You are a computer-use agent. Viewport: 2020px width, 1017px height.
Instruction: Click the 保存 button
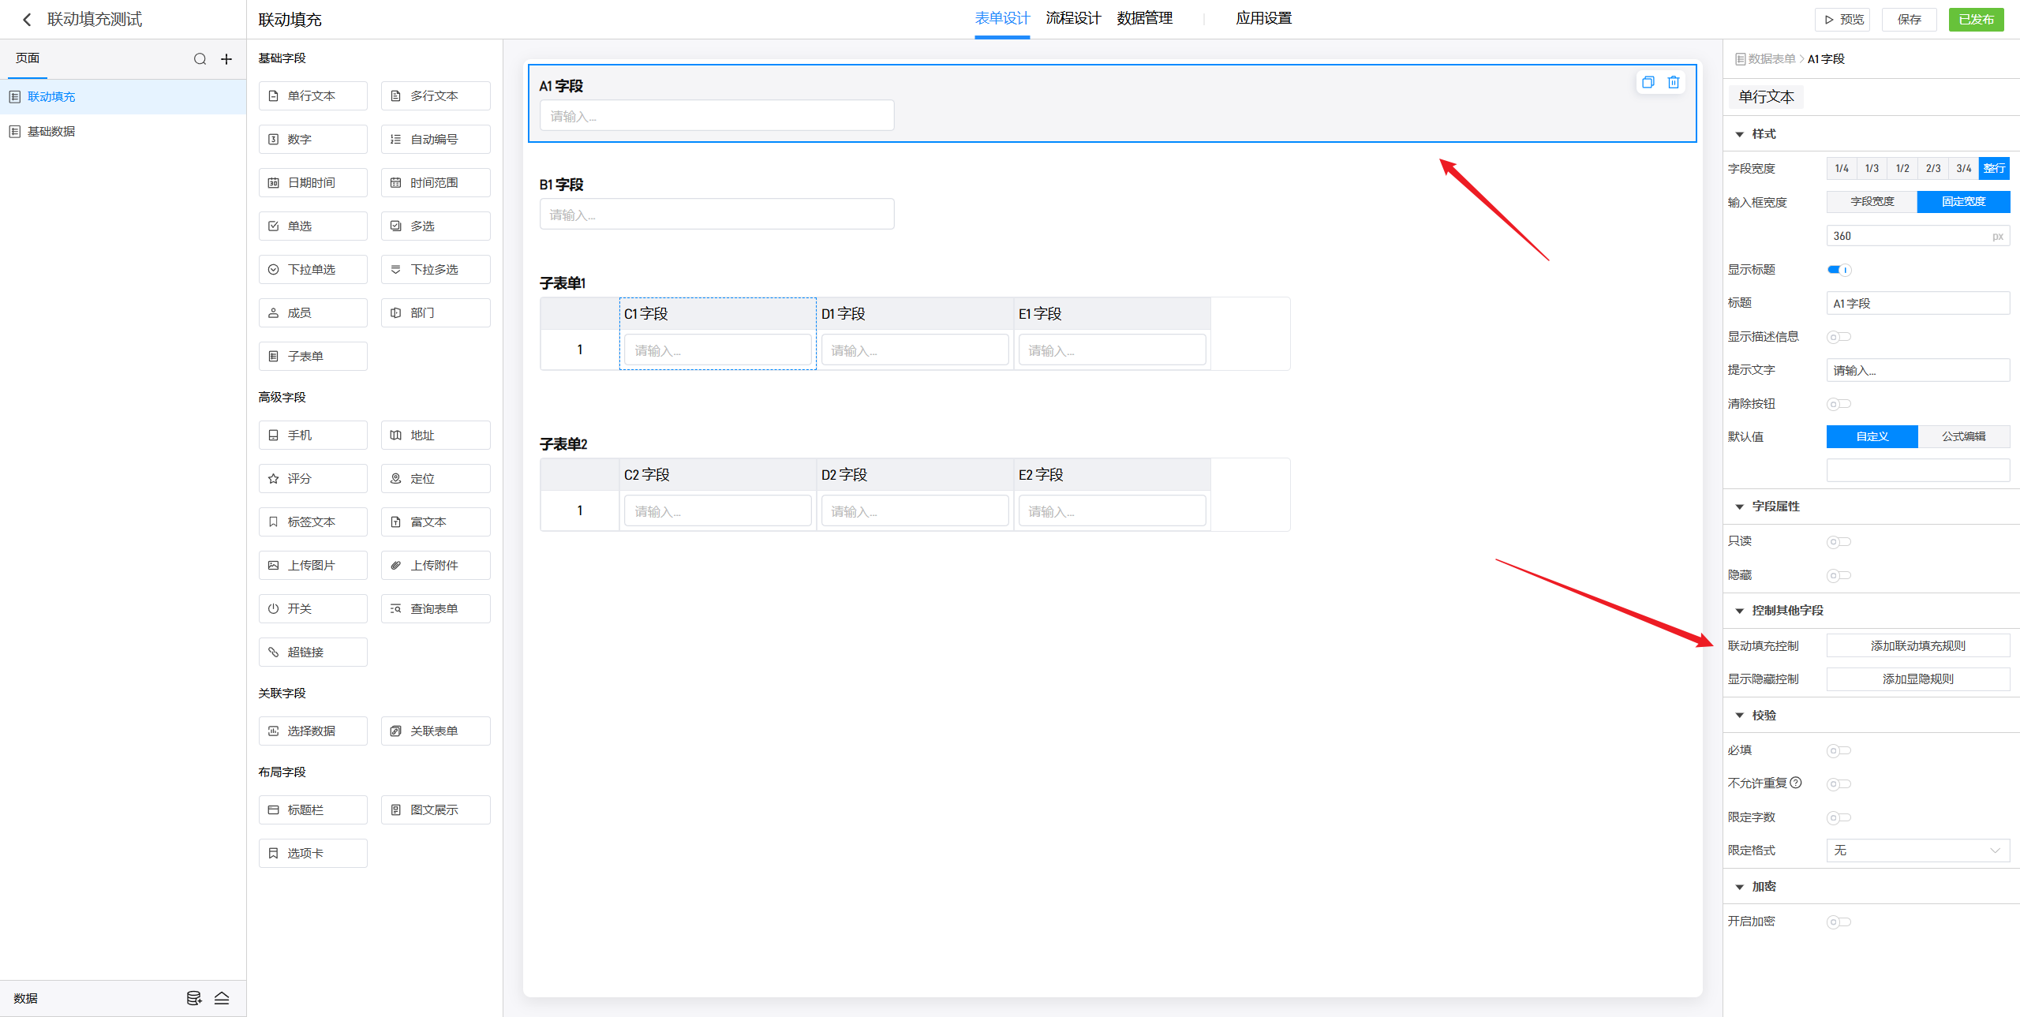tap(1909, 20)
